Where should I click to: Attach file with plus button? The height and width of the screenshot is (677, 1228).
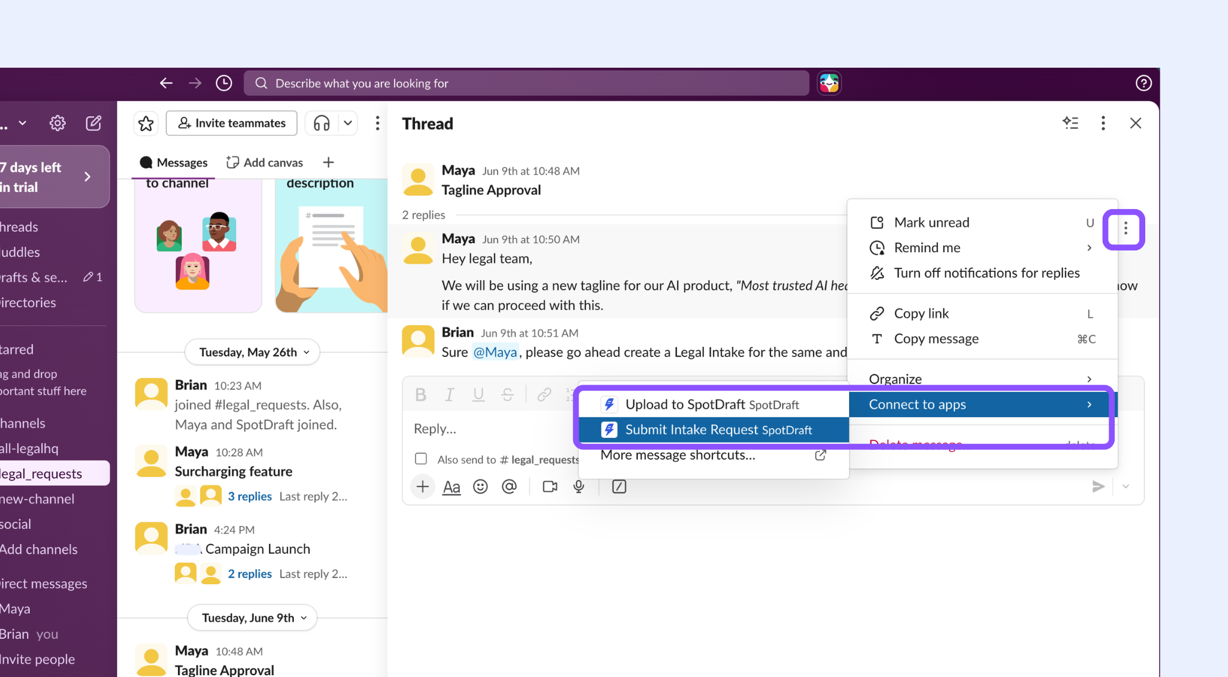point(423,487)
